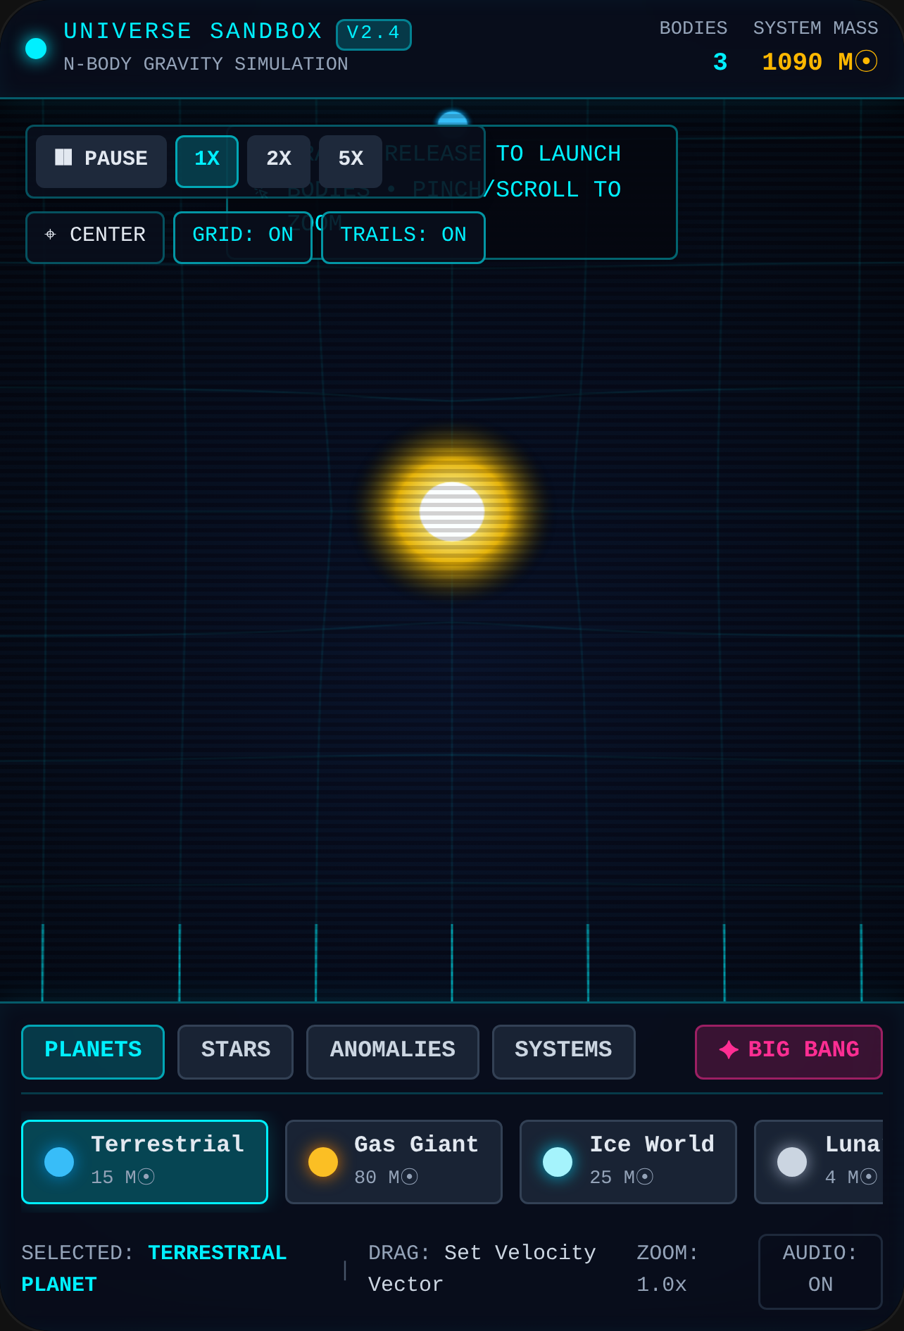The height and width of the screenshot is (1331, 904).
Task: Click the spark icon on the BIG BANG button
Action: 729,1049
